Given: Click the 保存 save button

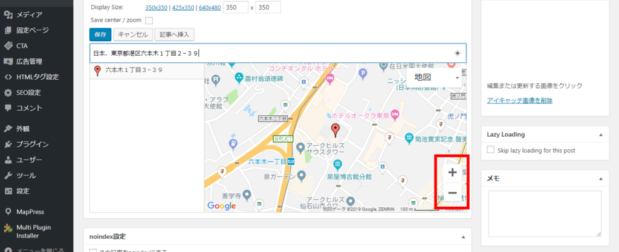Looking at the screenshot, I should coord(100,34).
